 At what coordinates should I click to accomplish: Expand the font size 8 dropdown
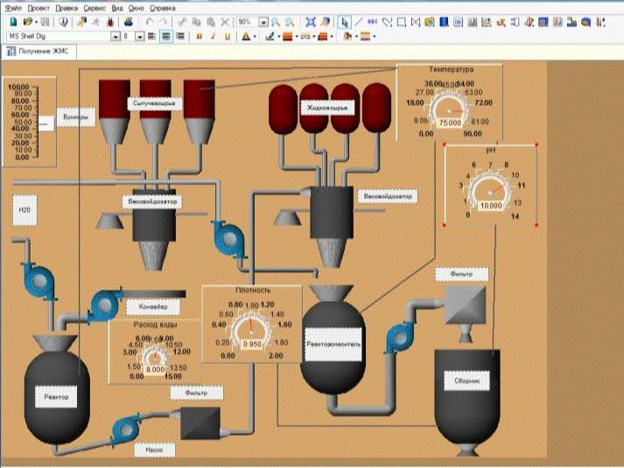point(141,37)
